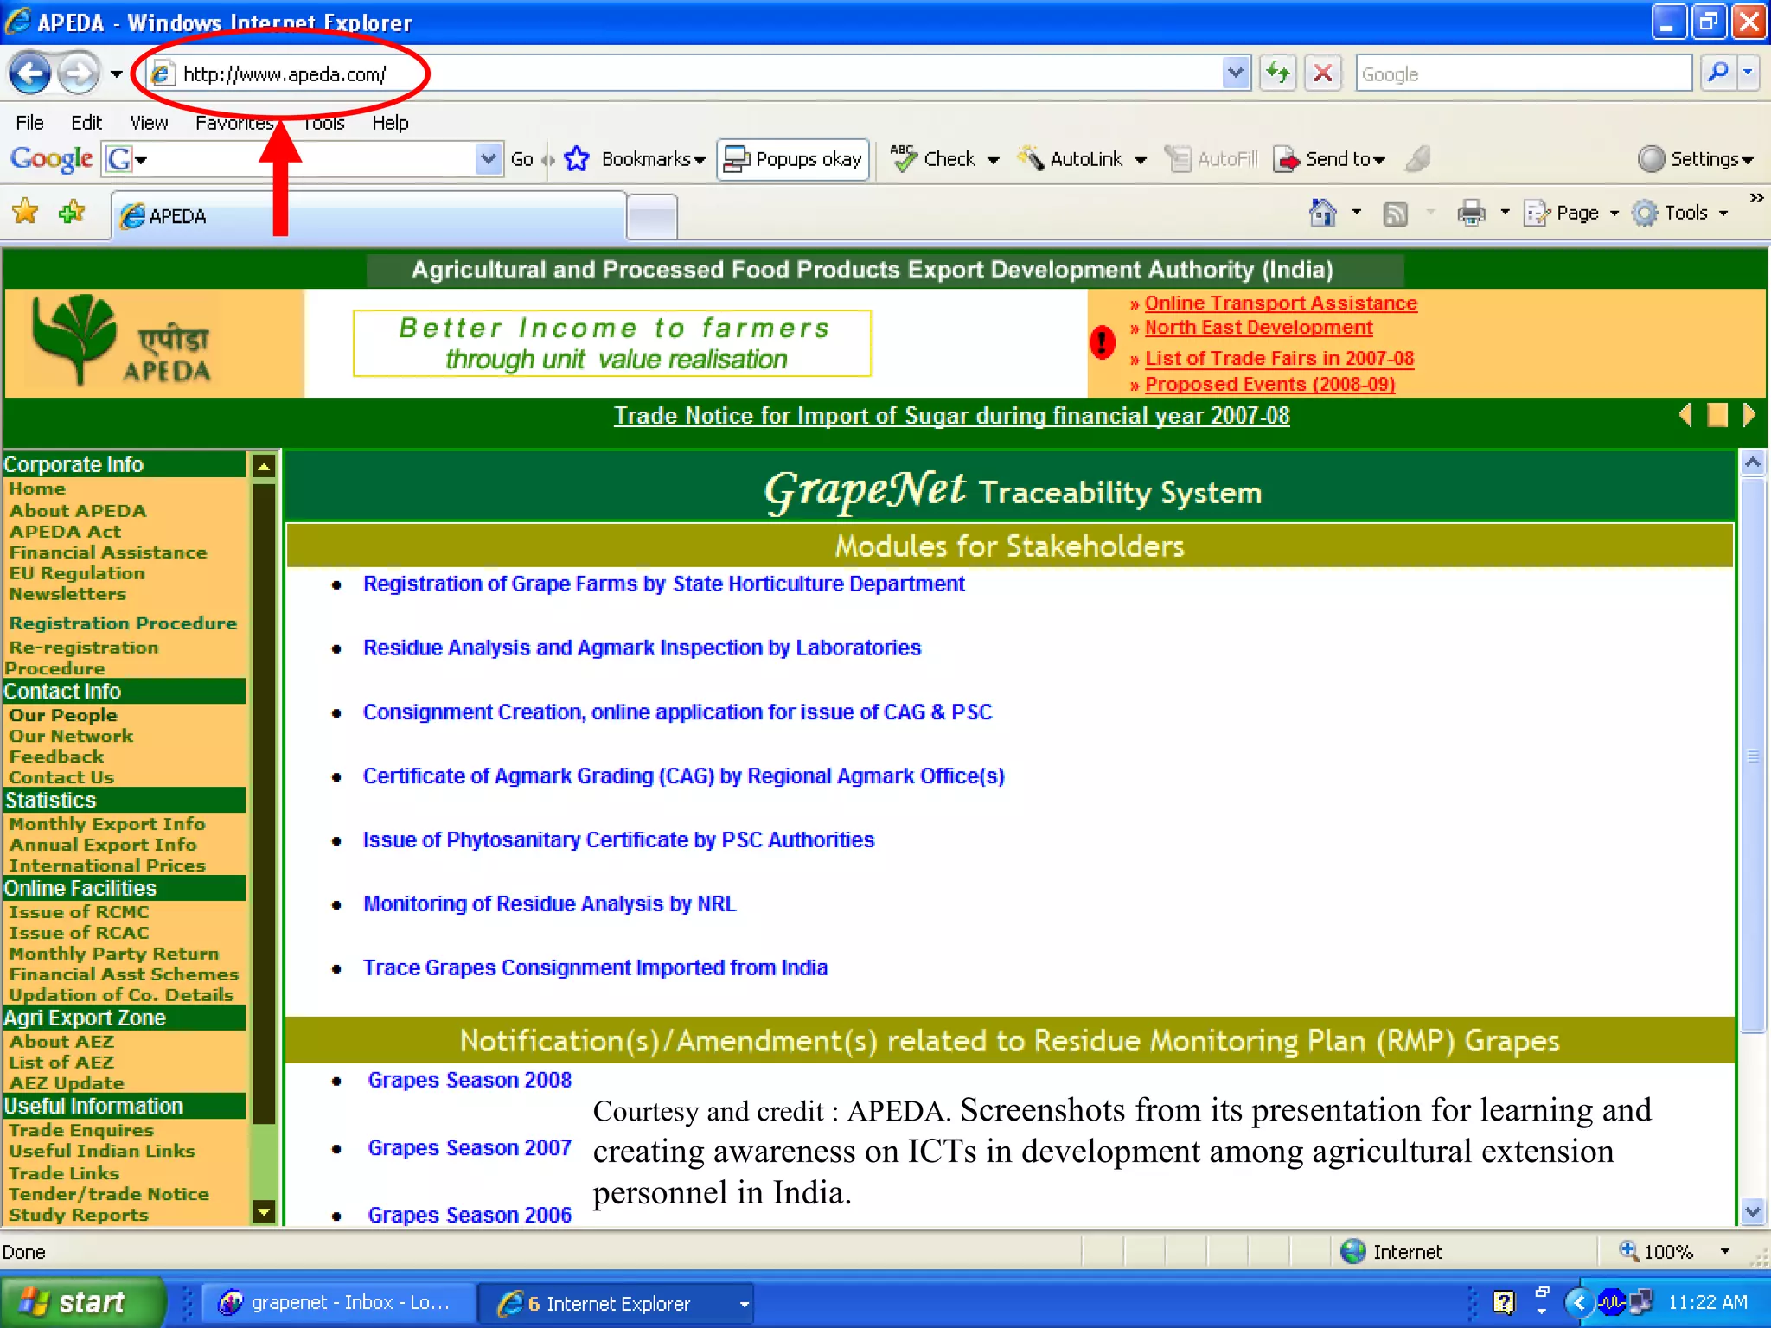Expand hidden system tray icons arrow
Viewport: 1771px width, 1328px height.
pos(1578,1302)
